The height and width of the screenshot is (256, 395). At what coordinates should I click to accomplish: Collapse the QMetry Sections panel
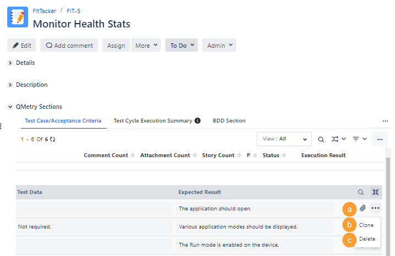pyautogui.click(x=10, y=107)
